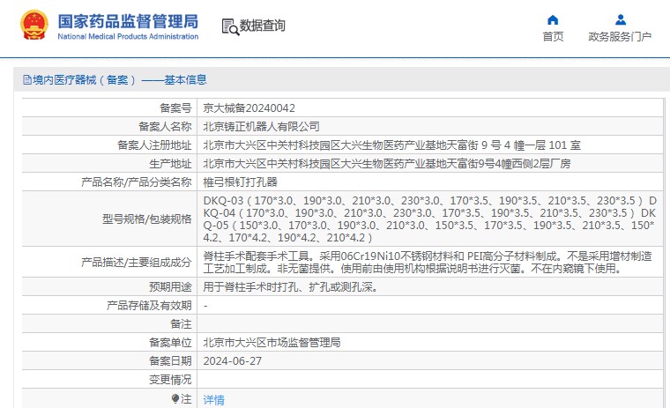Select the 备注 row label

(x=181, y=324)
